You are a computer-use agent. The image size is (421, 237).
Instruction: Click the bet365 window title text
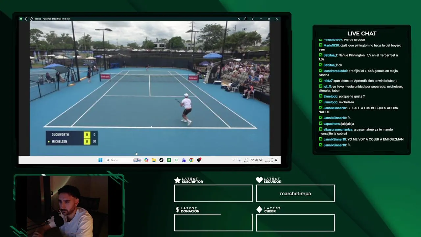click(52, 19)
